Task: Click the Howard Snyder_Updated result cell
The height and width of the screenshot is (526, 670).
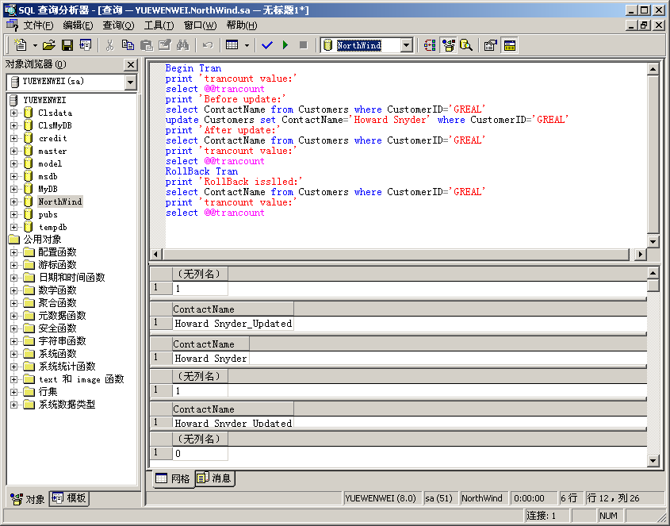Action: pyautogui.click(x=232, y=324)
